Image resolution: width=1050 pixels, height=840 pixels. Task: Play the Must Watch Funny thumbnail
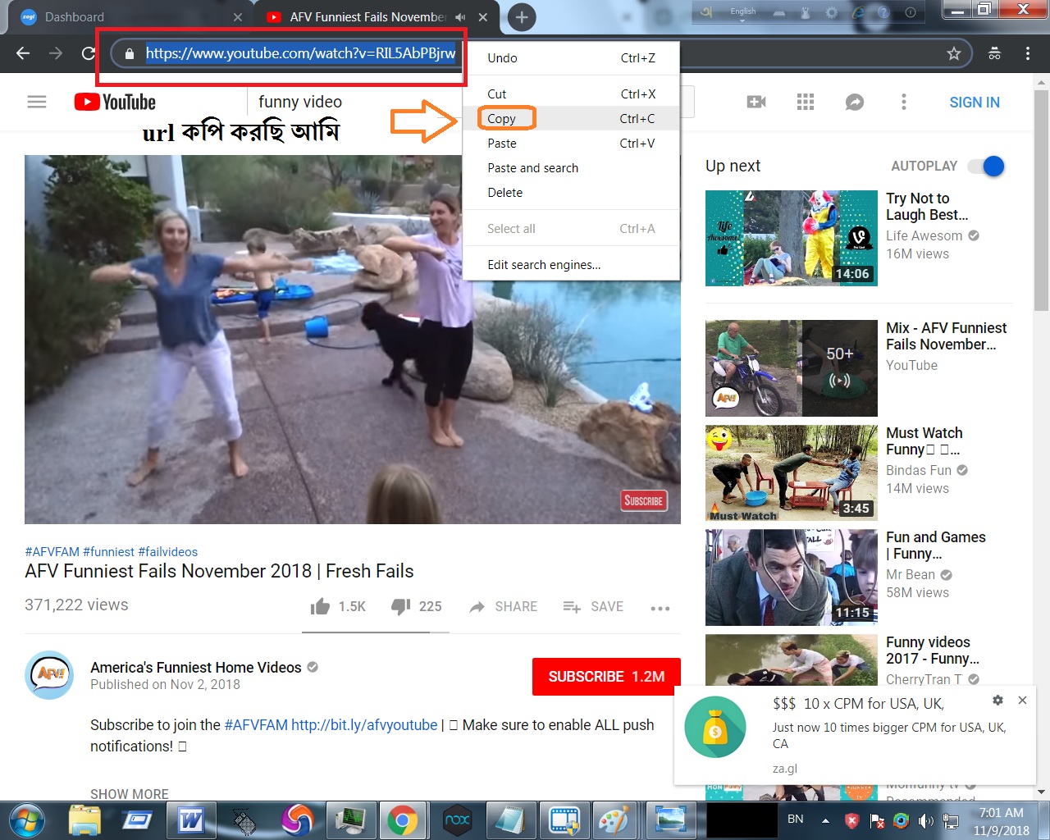792,473
